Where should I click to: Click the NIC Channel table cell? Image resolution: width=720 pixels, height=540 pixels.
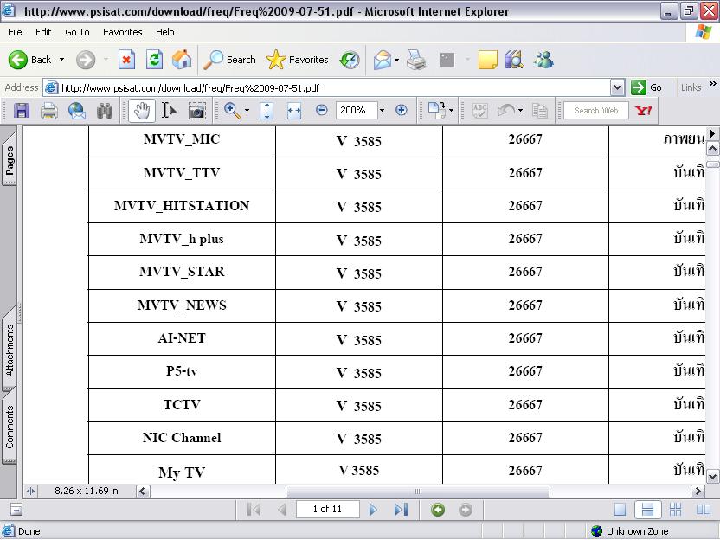pyautogui.click(x=182, y=438)
